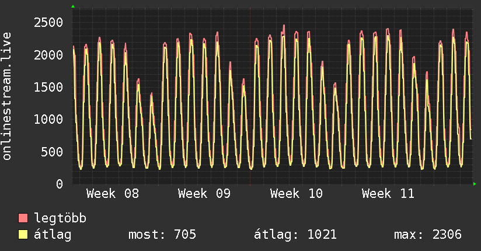Click the pink legtöbb legend swatch
Screen dimensions: 481x251
tap(23, 218)
